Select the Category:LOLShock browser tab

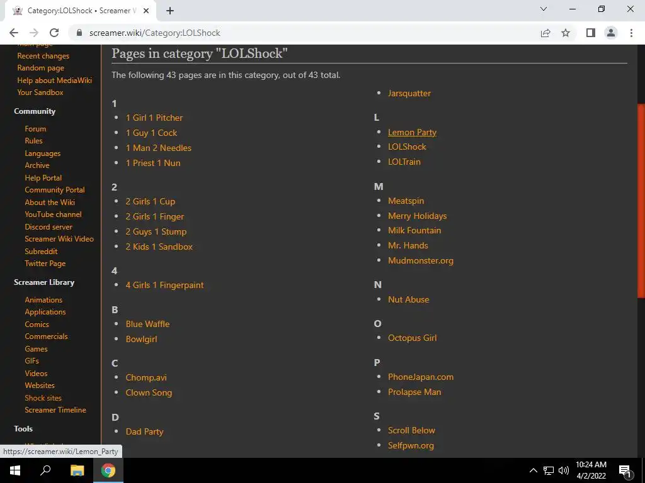coord(80,11)
